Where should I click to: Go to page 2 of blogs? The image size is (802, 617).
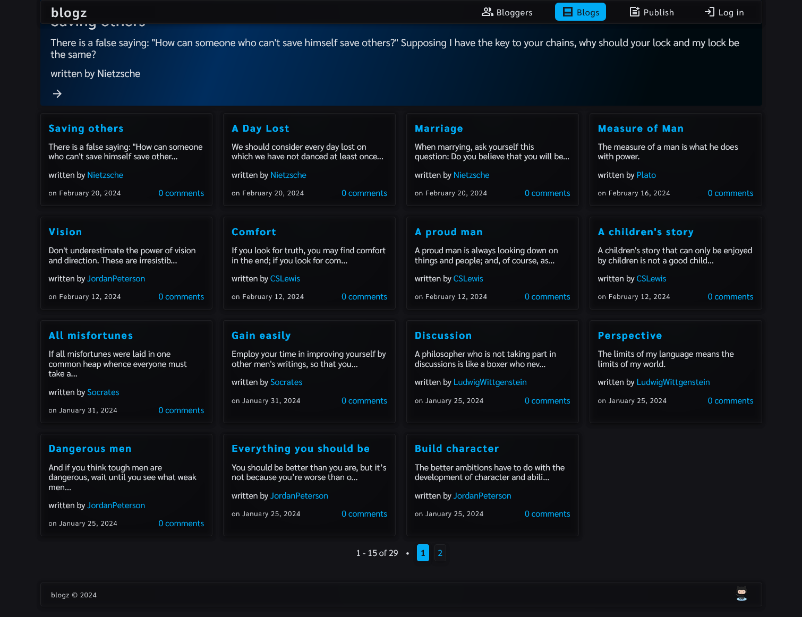click(x=440, y=553)
